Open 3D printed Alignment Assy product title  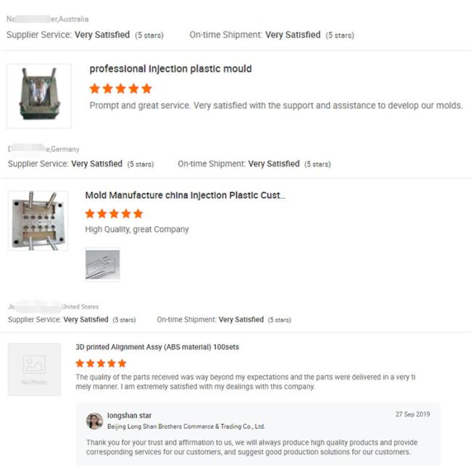pyautogui.click(x=157, y=347)
